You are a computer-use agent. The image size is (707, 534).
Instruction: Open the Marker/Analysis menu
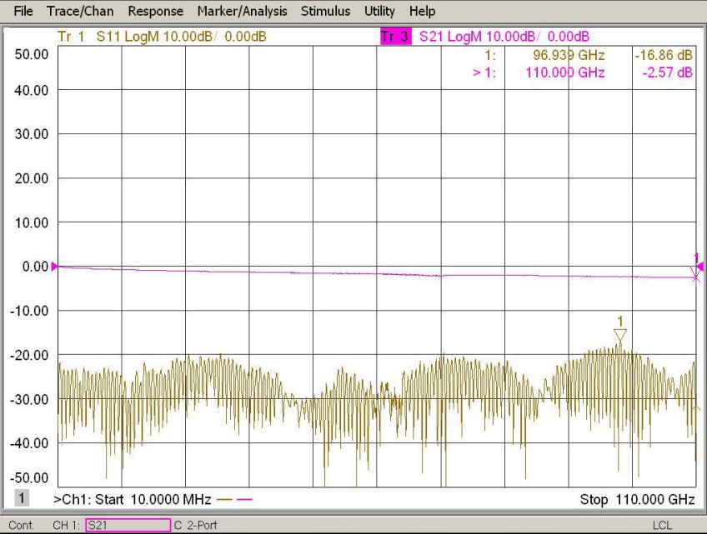tap(242, 12)
